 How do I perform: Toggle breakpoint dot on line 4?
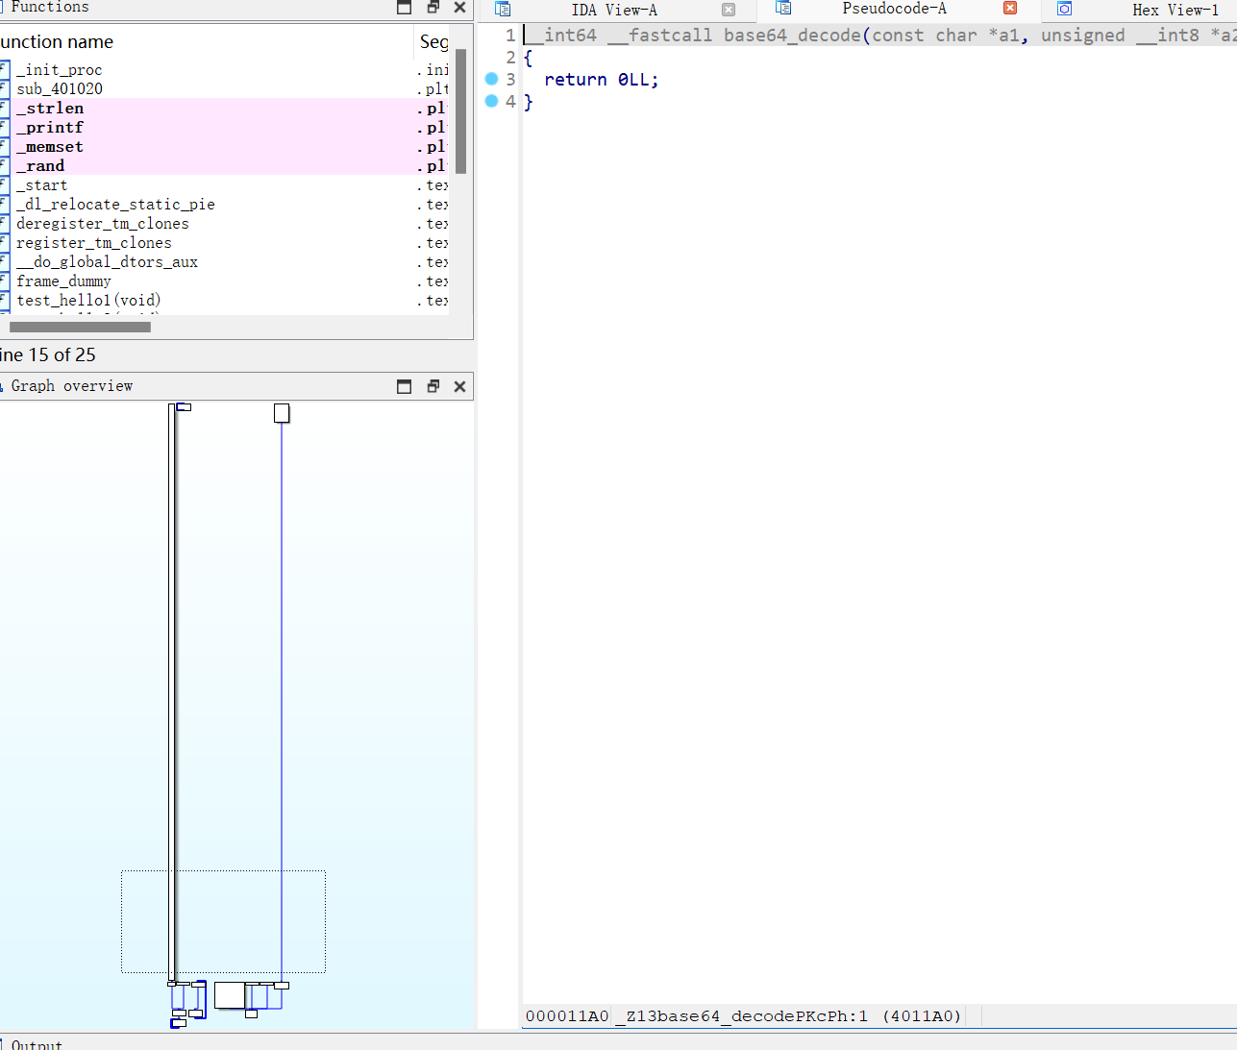pos(492,101)
